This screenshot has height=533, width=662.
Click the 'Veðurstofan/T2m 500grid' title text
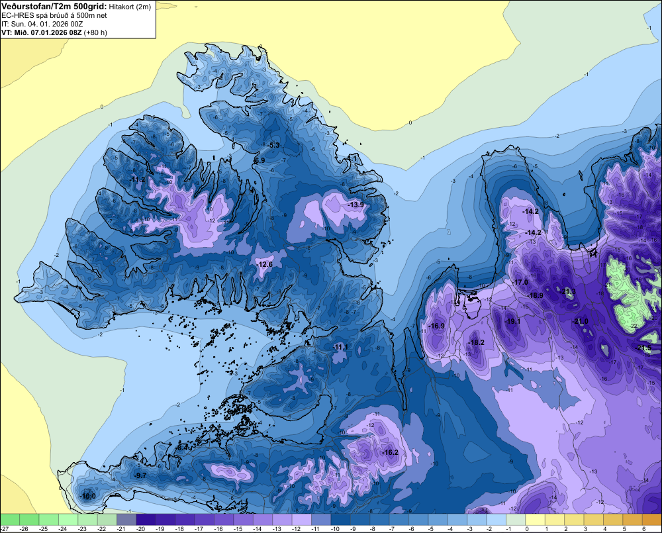click(x=54, y=7)
